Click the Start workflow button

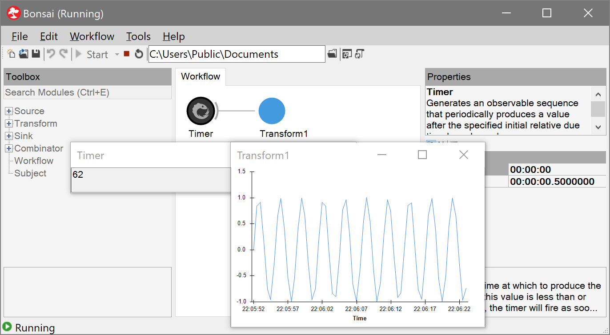click(92, 54)
